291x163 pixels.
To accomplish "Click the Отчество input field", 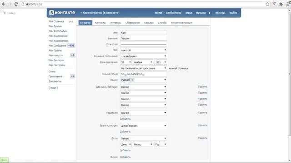I will click(x=144, y=44).
